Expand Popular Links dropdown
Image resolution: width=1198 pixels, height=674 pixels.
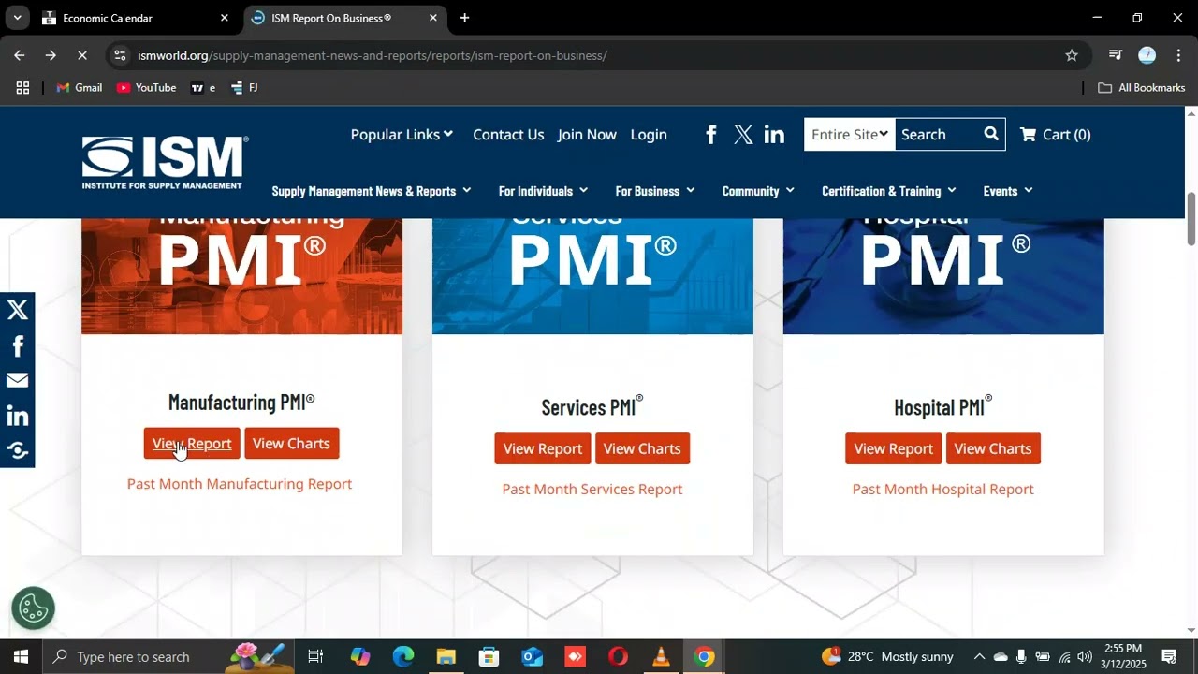click(x=402, y=135)
